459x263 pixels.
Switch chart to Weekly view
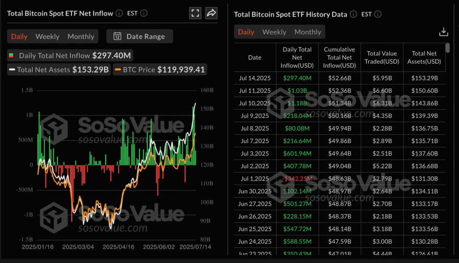click(x=47, y=36)
